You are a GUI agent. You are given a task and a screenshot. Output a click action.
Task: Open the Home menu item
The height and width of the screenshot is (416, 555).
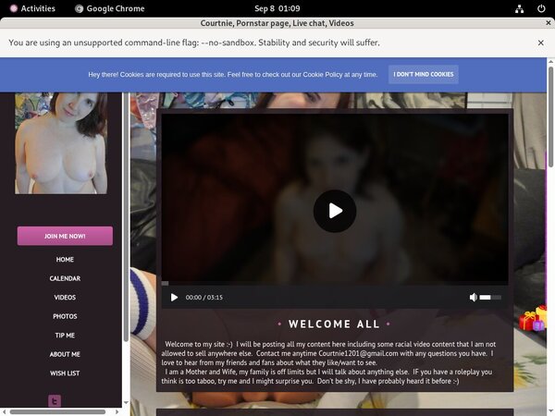(65, 260)
